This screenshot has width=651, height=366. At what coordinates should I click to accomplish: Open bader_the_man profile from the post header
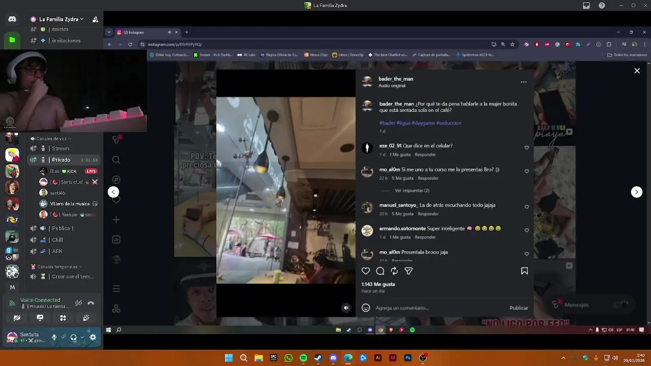tap(396, 79)
